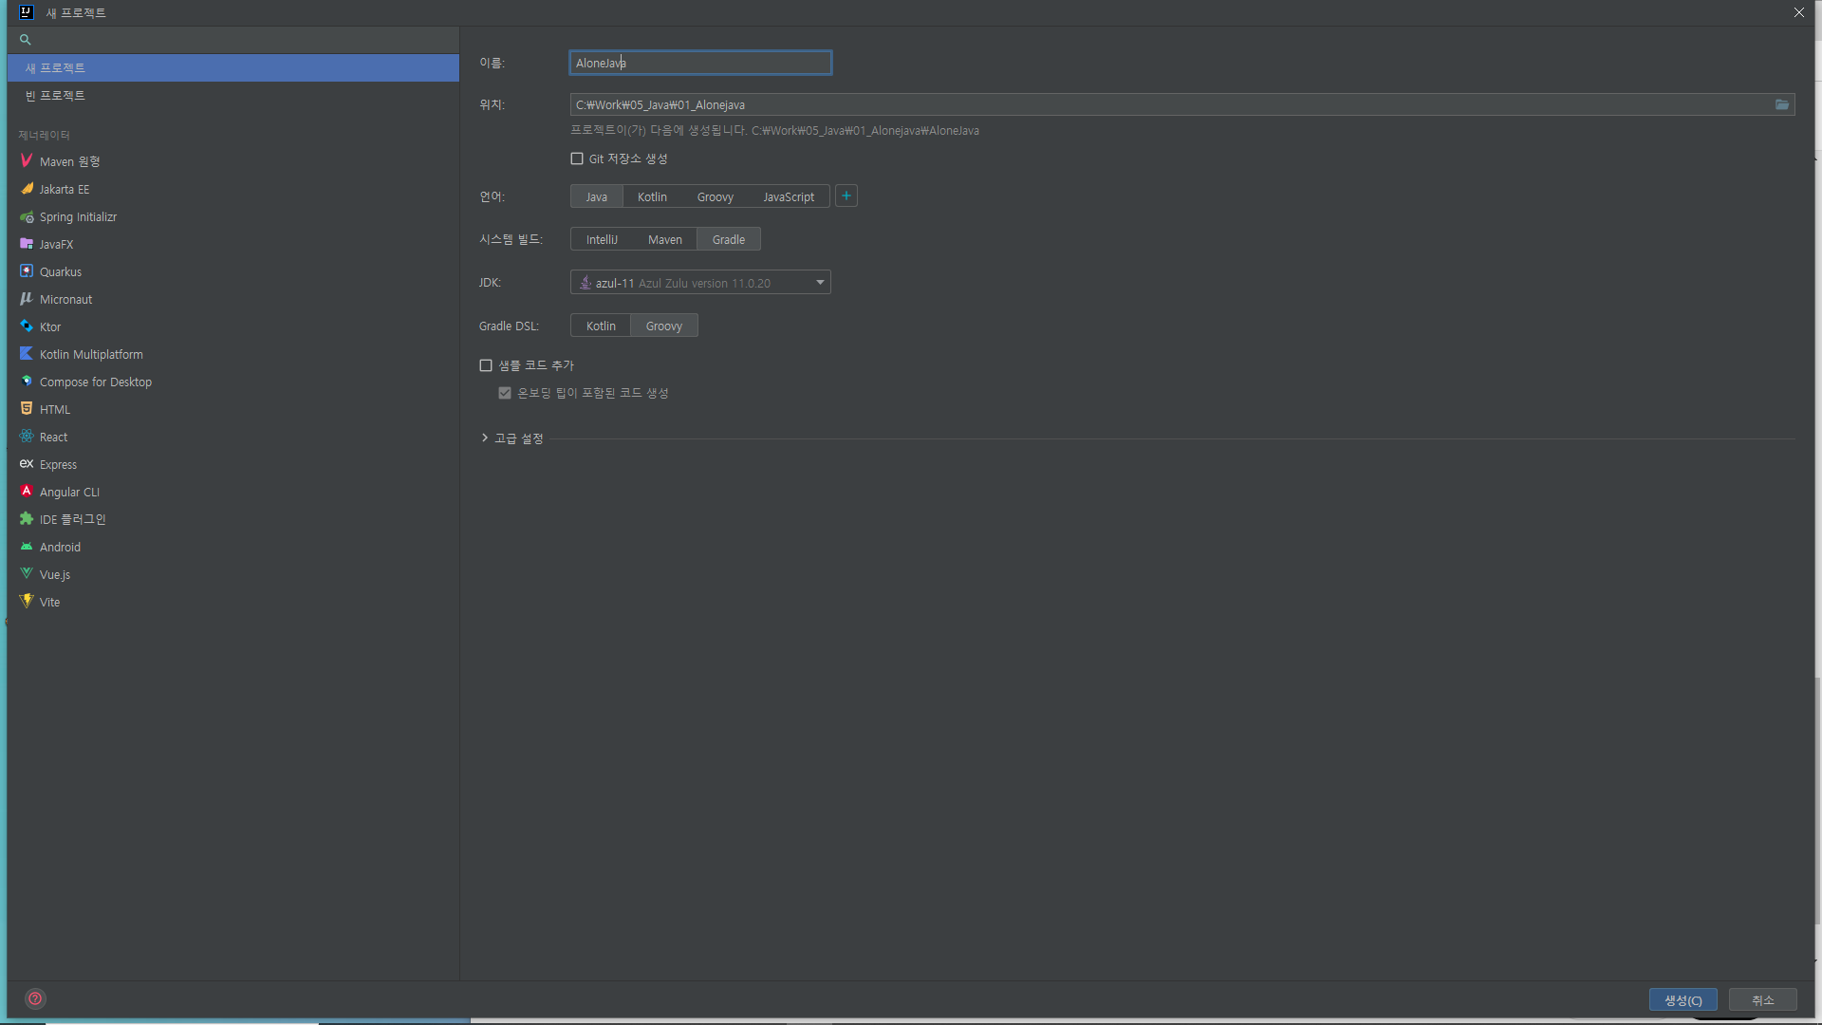This screenshot has width=1822, height=1025.
Task: Pick the Kotlin Multiplatform generator icon
Action: point(27,354)
